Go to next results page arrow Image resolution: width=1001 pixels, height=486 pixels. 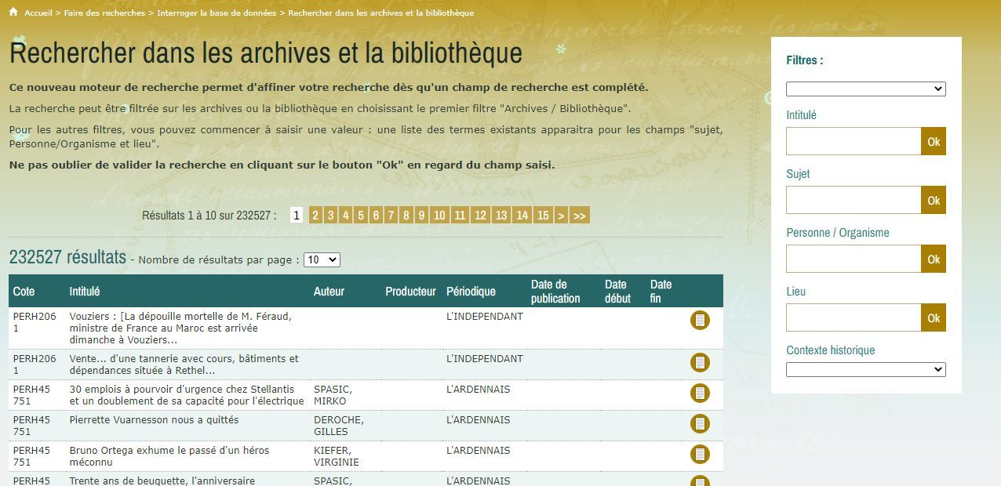(x=561, y=216)
